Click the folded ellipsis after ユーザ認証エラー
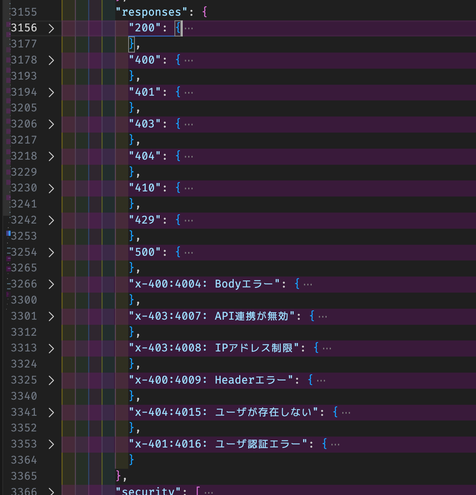This screenshot has height=495, width=476. [335, 444]
